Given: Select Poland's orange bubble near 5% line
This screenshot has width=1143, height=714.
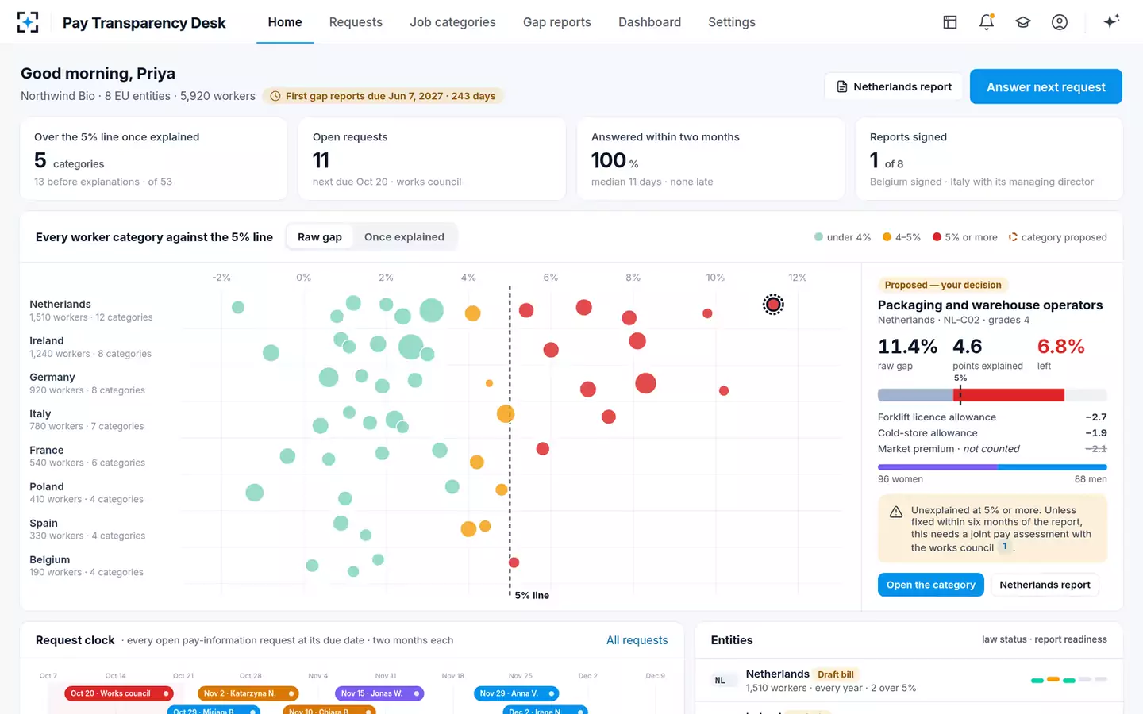Looking at the screenshot, I should coord(502,489).
